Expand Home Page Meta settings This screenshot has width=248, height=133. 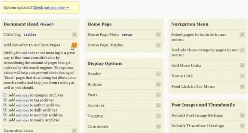click(158, 34)
